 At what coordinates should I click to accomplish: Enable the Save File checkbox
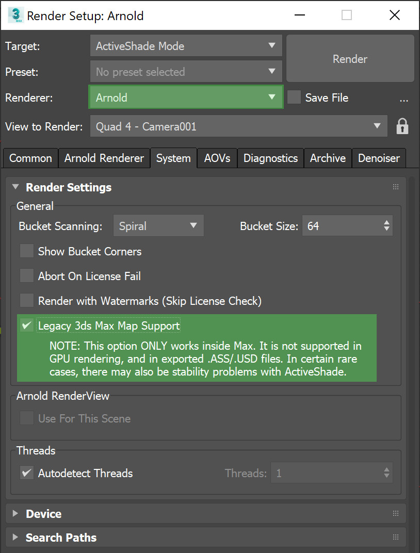(x=294, y=97)
